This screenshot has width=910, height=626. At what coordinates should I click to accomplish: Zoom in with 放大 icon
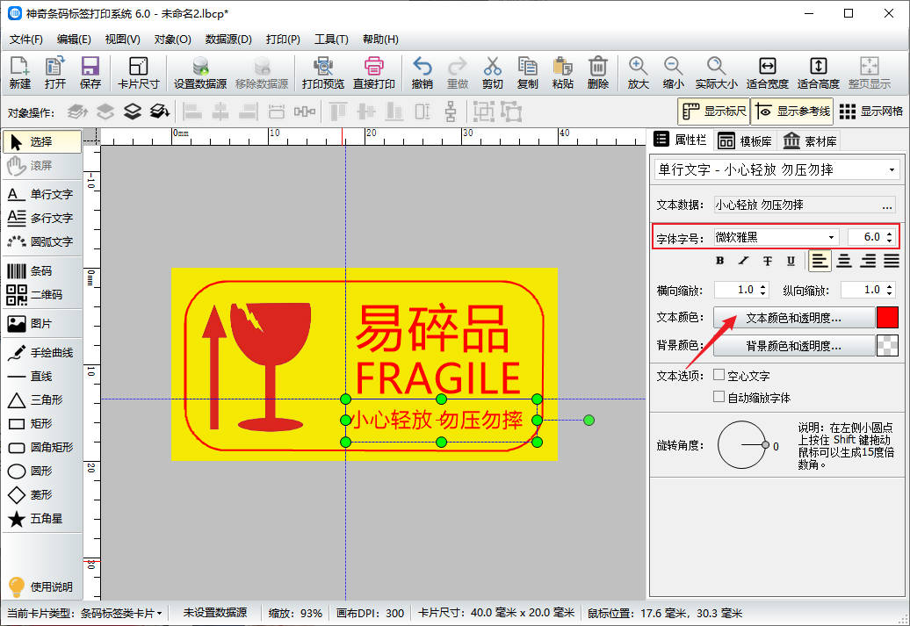638,73
